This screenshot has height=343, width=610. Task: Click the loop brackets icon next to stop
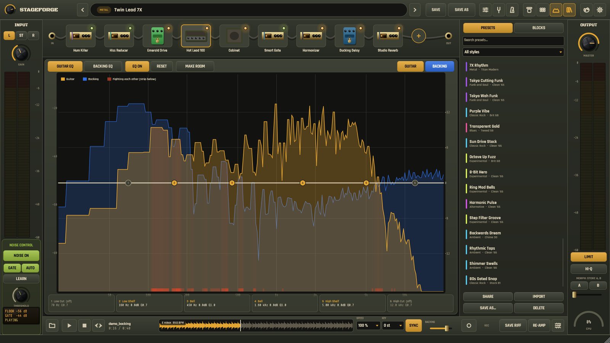point(98,325)
